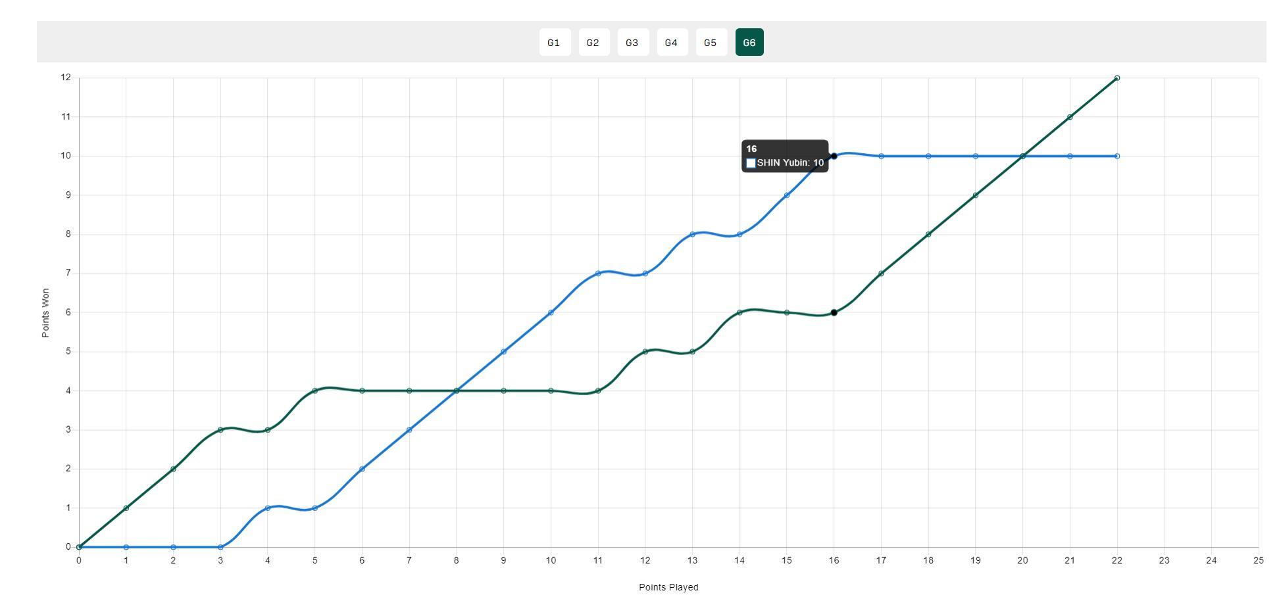This screenshot has width=1277, height=599.
Task: Click the intersection point at 20 points played
Action: [1022, 156]
